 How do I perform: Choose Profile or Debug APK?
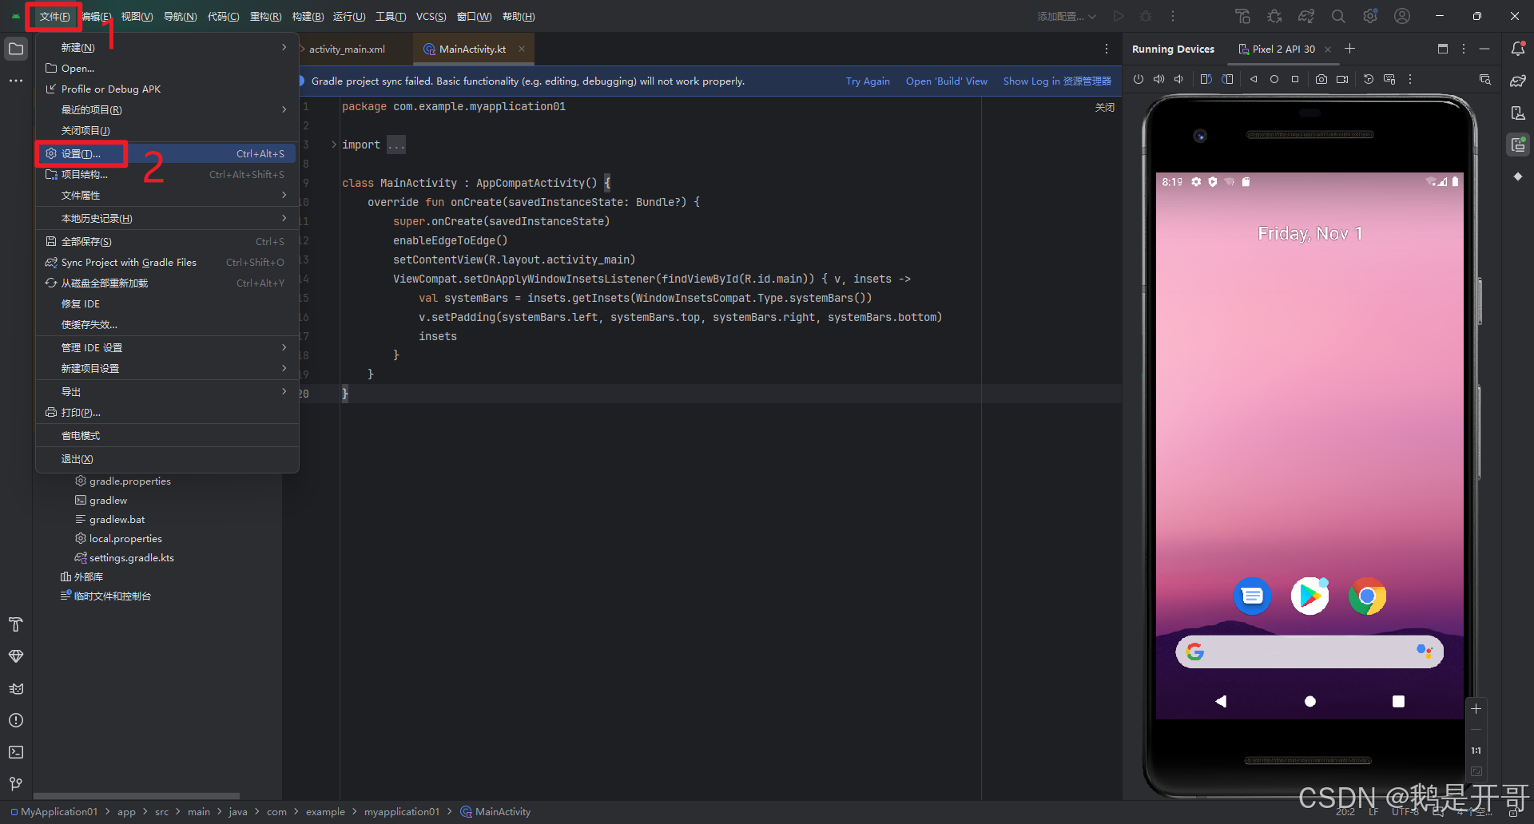(167, 89)
